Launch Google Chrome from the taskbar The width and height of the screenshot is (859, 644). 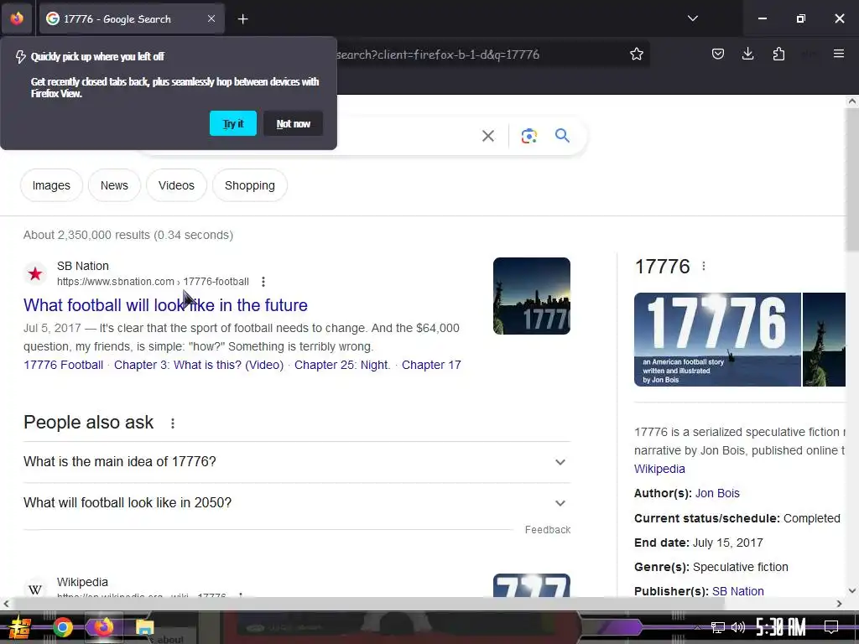pos(62,627)
